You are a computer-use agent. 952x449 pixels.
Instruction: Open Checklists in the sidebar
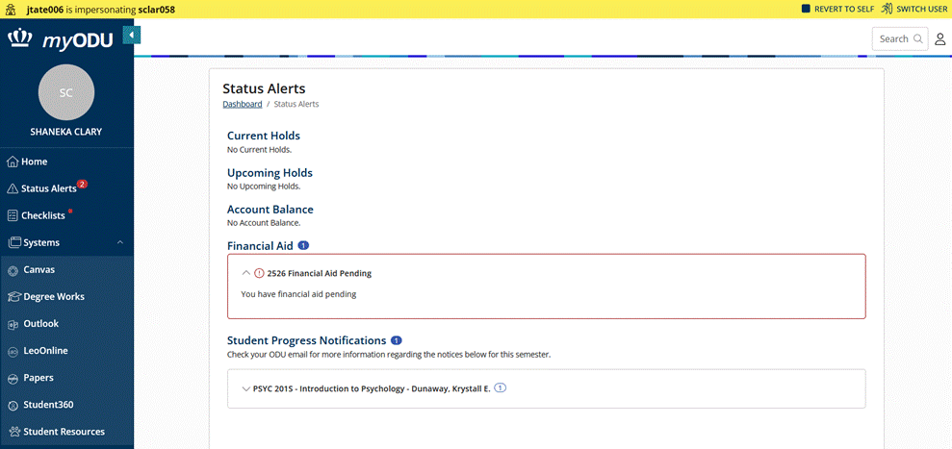42,215
